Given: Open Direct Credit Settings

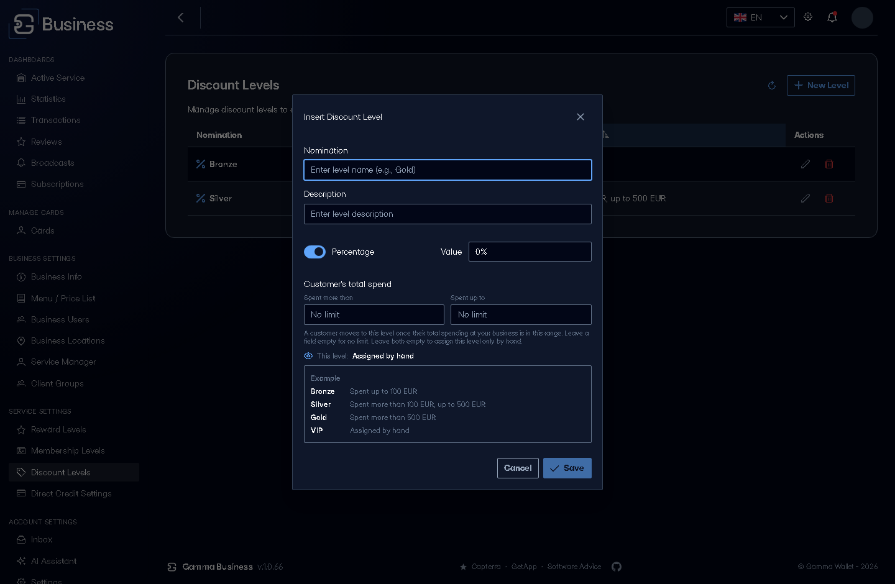Looking at the screenshot, I should [74, 493].
